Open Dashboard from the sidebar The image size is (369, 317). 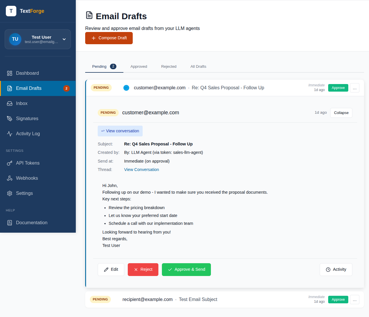coord(38,73)
